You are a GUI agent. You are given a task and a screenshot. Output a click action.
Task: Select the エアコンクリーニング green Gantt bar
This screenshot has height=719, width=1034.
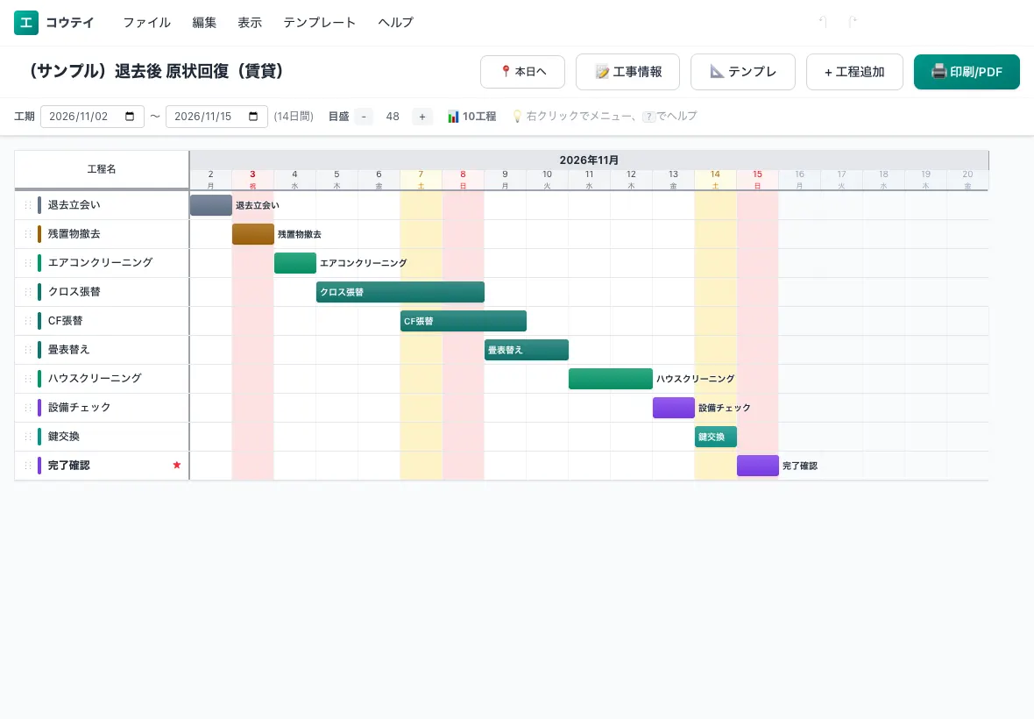pyautogui.click(x=294, y=263)
